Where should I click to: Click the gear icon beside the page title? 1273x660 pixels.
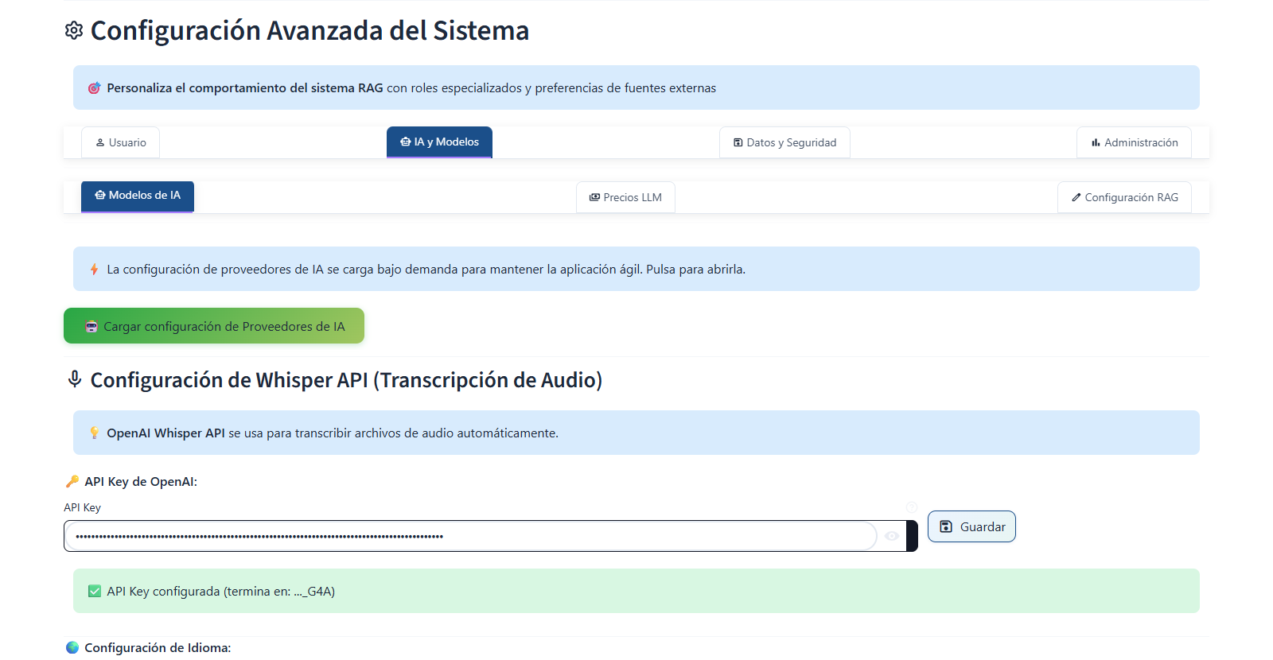click(x=74, y=30)
